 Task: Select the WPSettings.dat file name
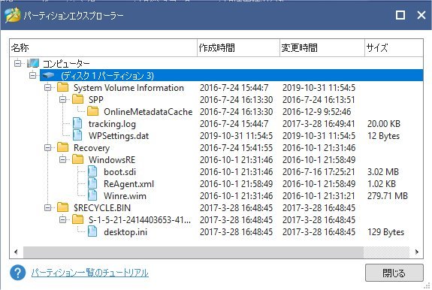[x=119, y=136]
